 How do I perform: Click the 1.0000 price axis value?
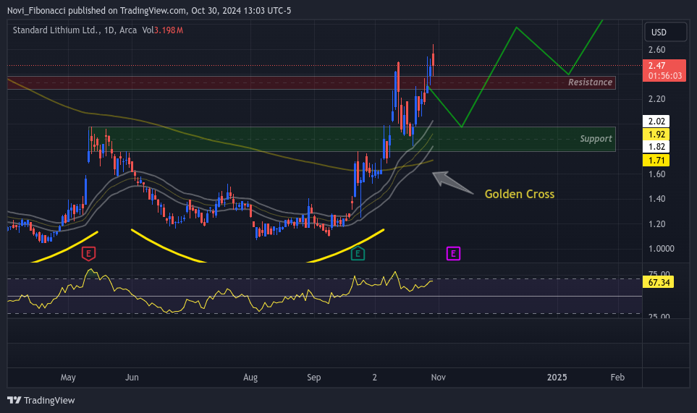coord(662,249)
